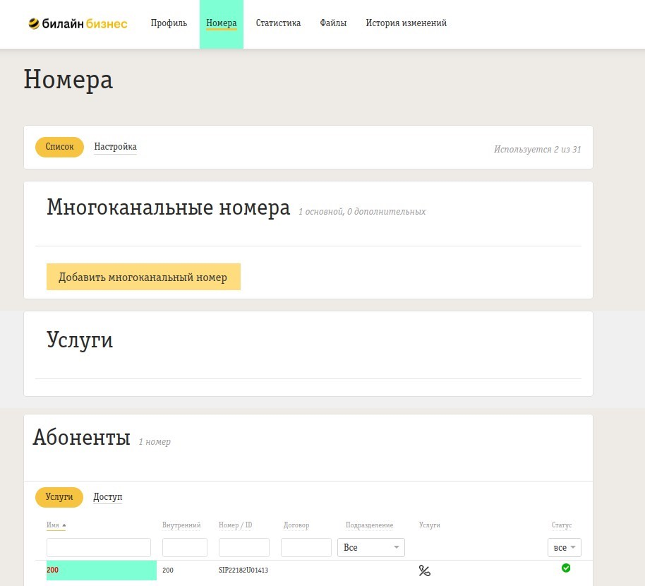The height and width of the screenshot is (586, 645).
Task: Click the Используется 2 из 31 text
Action: pyautogui.click(x=537, y=150)
